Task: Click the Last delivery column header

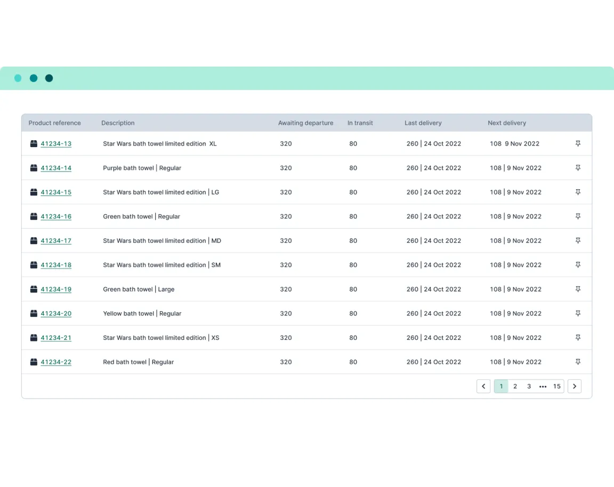Action: pyautogui.click(x=423, y=123)
